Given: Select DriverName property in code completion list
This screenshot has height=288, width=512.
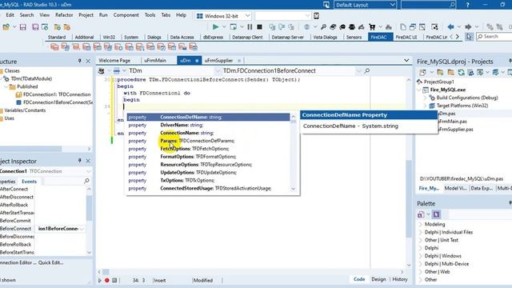Looking at the screenshot, I should (208, 125).
